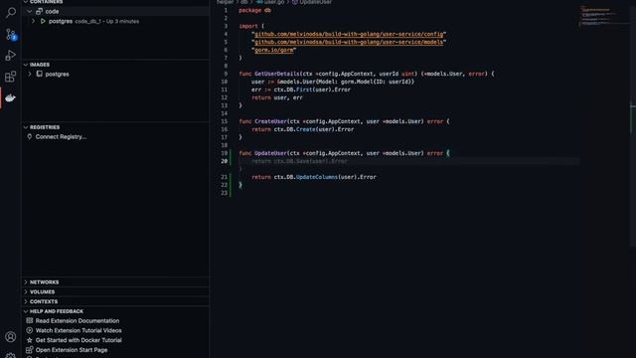The height and width of the screenshot is (358, 636).
Task: Click the First method call on line 11
Action: pos(304,89)
